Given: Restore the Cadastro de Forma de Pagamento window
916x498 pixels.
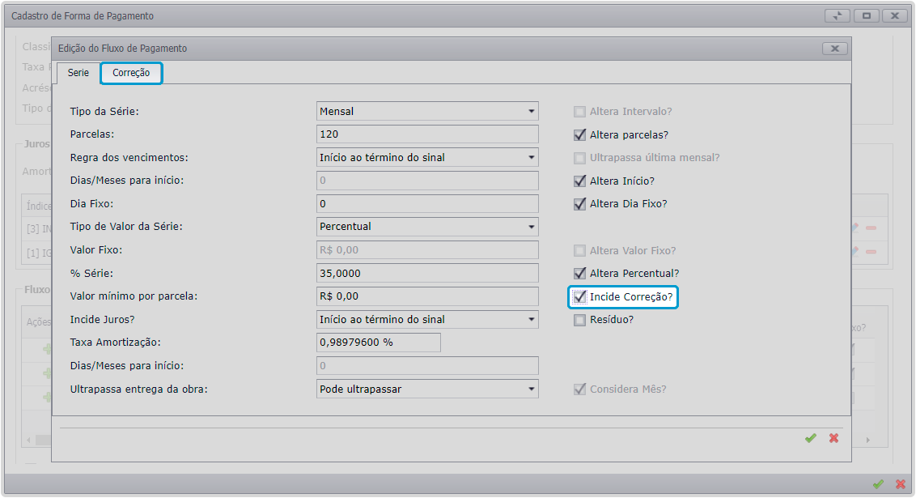Looking at the screenshot, I should click(867, 15).
